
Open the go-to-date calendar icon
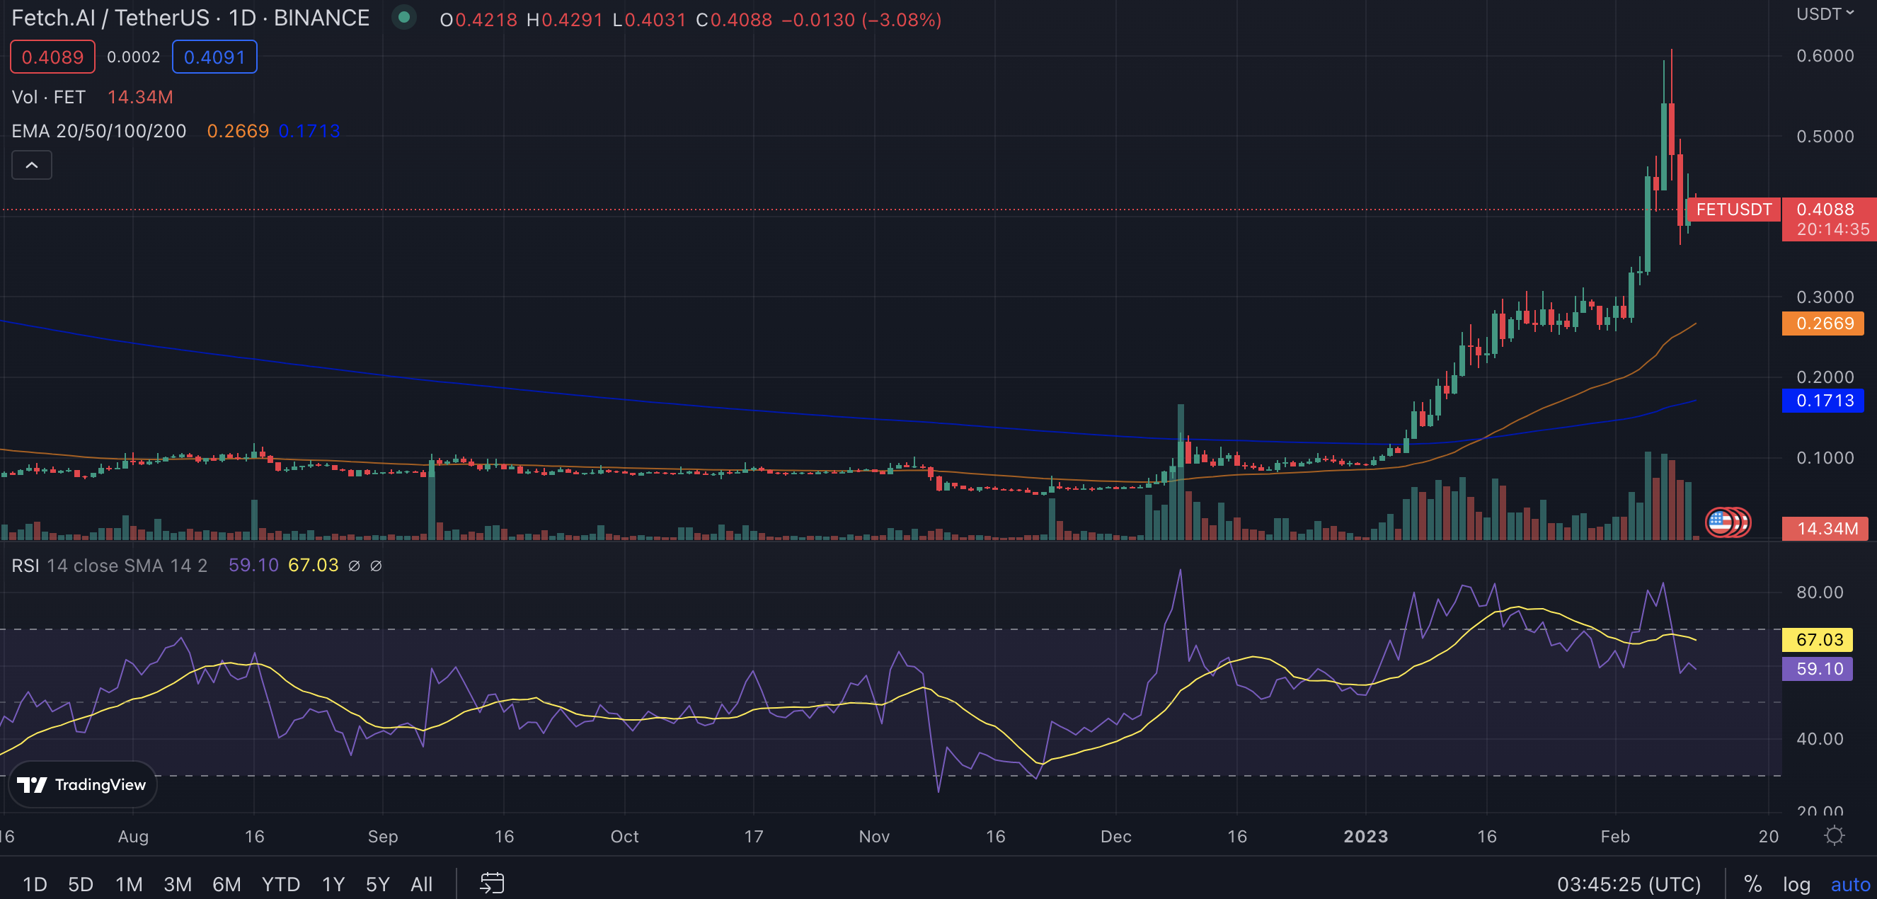492,883
